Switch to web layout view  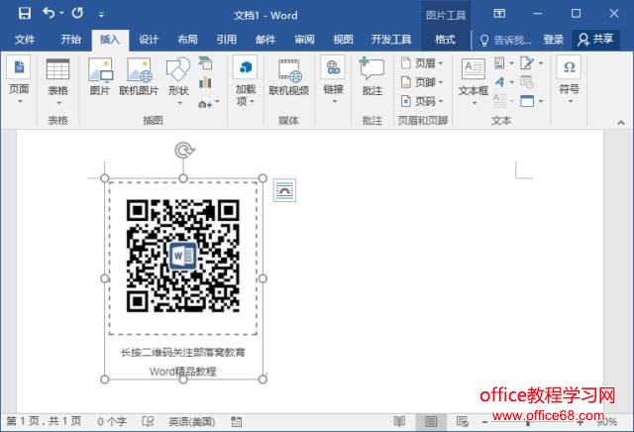(x=463, y=421)
